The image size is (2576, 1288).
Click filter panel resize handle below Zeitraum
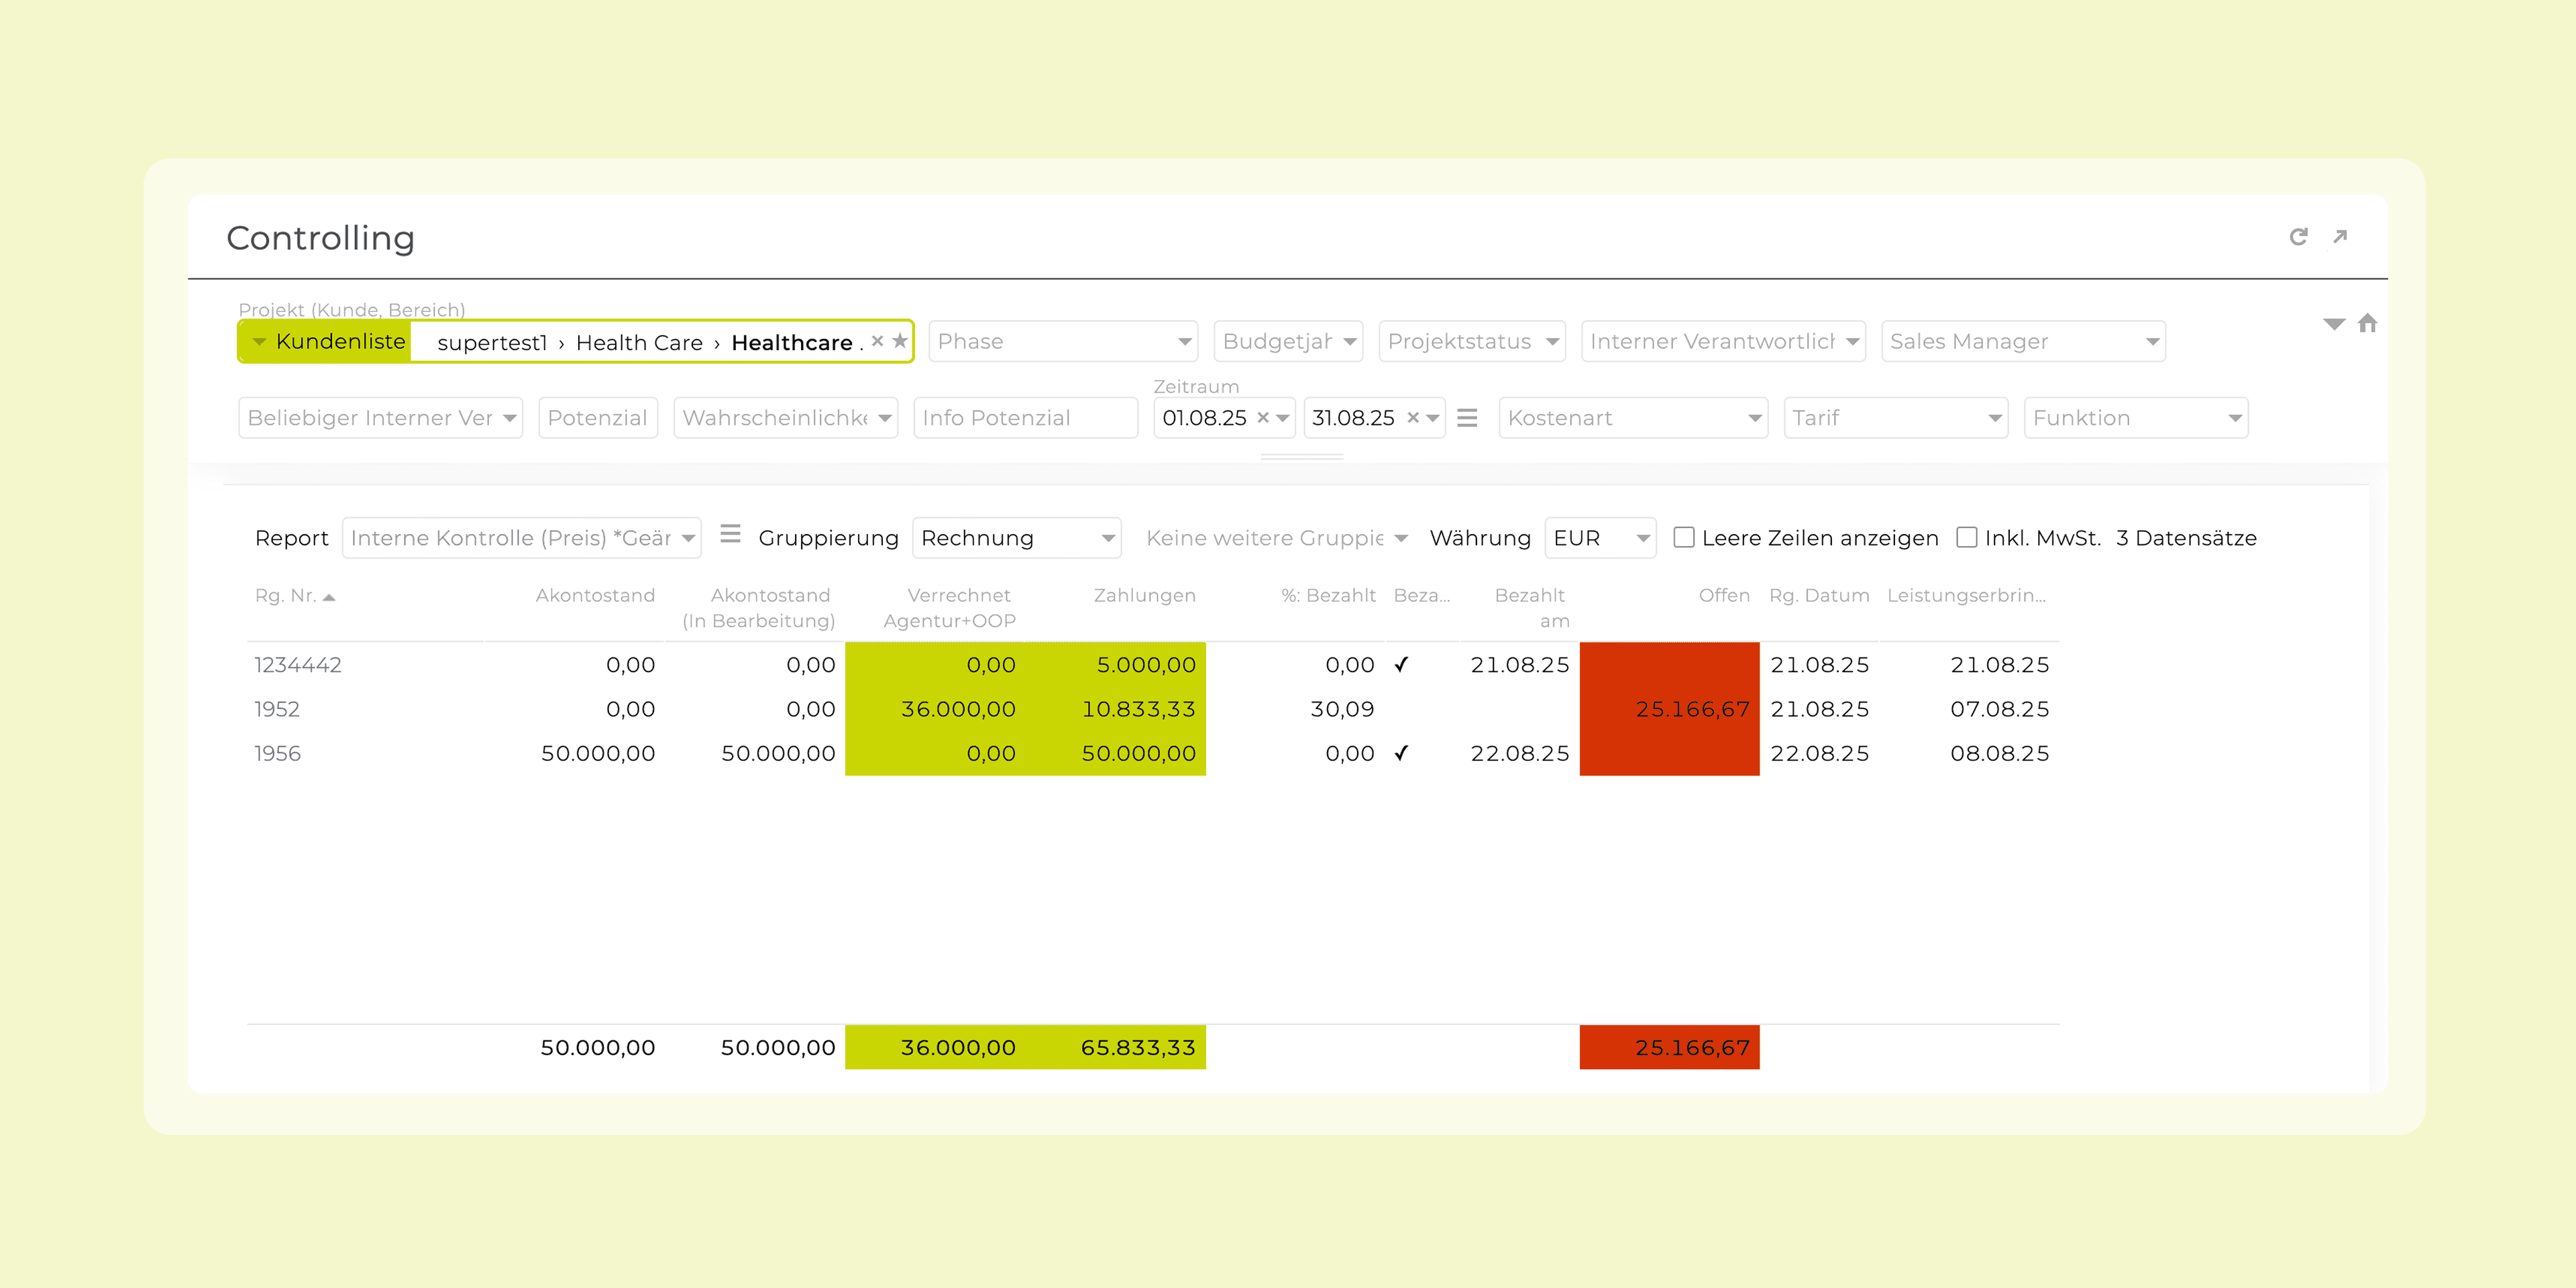[1302, 456]
